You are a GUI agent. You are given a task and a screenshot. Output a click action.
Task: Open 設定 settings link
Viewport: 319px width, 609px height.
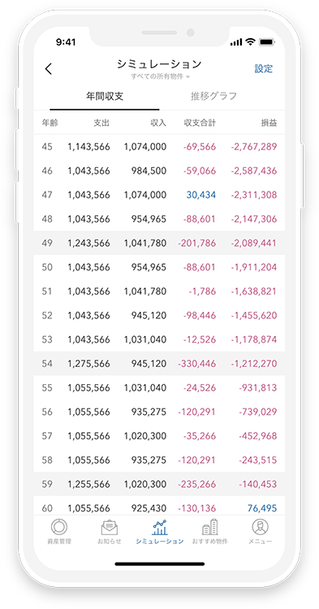coord(264,69)
